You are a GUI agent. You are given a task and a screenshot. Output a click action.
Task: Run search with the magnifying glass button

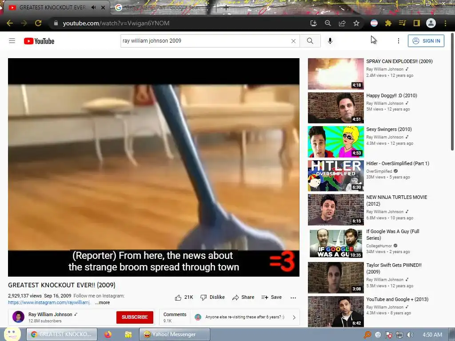[310, 41]
